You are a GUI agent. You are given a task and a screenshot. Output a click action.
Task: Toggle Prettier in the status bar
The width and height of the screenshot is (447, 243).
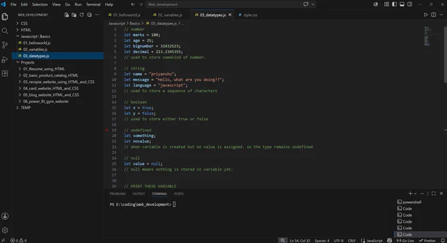pos(427,240)
